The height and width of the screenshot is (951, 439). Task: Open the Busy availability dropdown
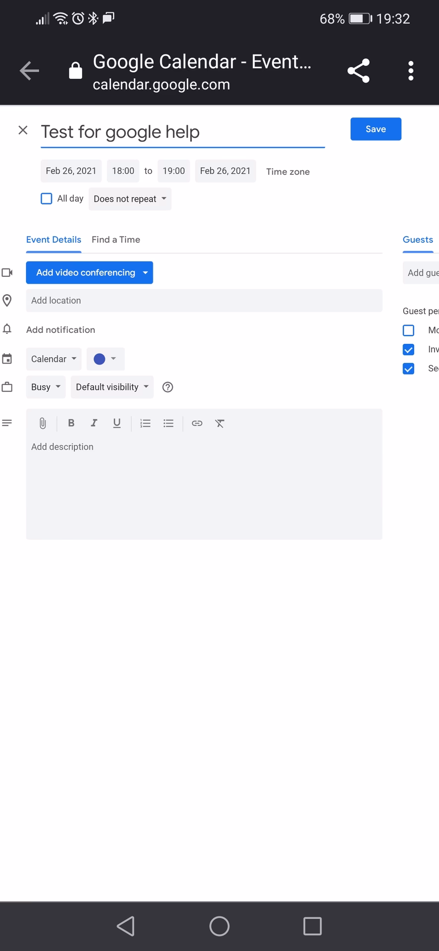pyautogui.click(x=46, y=387)
